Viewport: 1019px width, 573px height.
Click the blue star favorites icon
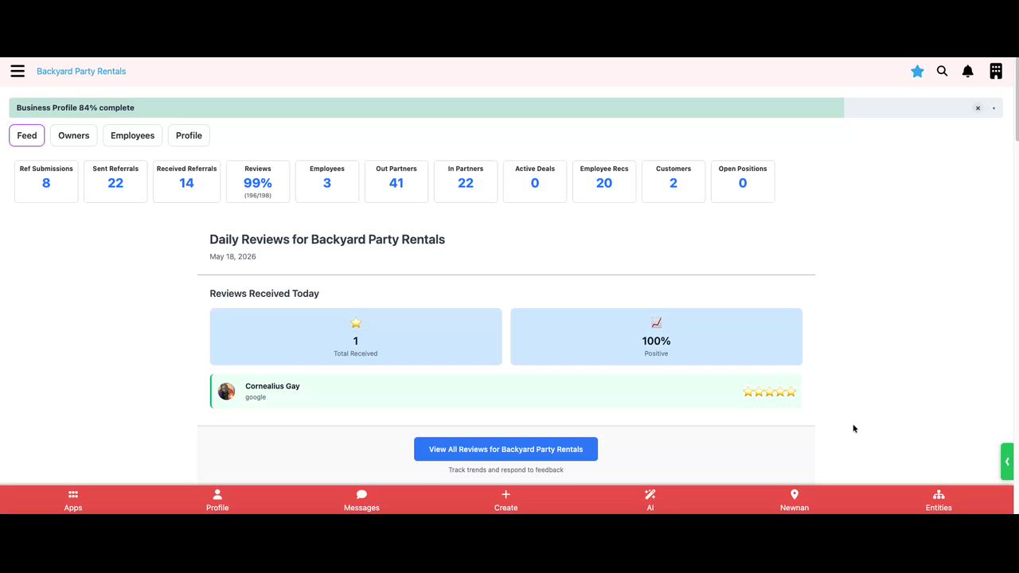[917, 72]
